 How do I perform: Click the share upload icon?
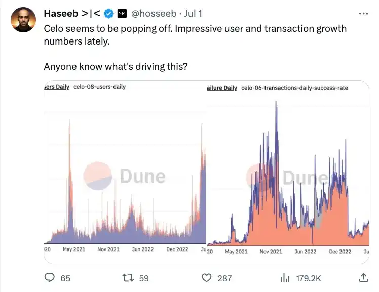363,277
